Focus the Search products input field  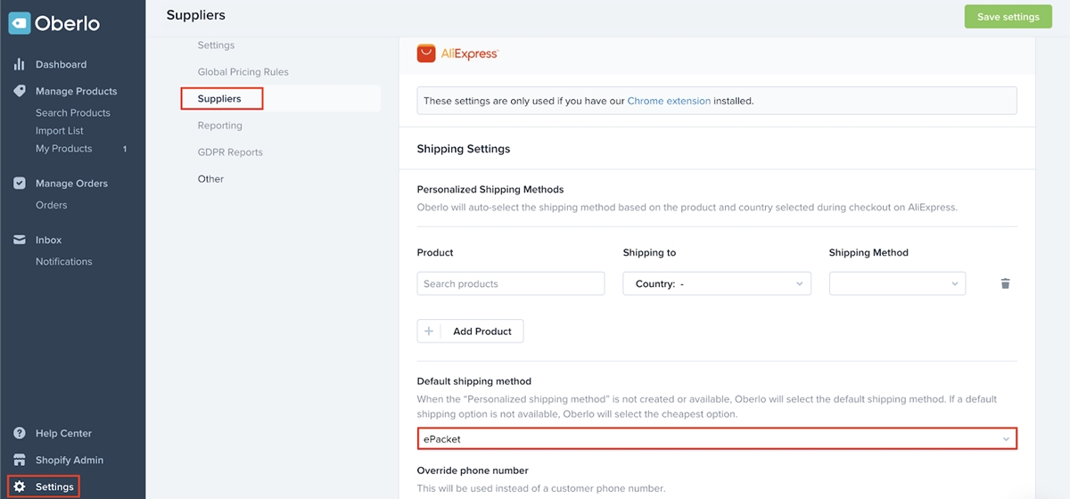[511, 283]
